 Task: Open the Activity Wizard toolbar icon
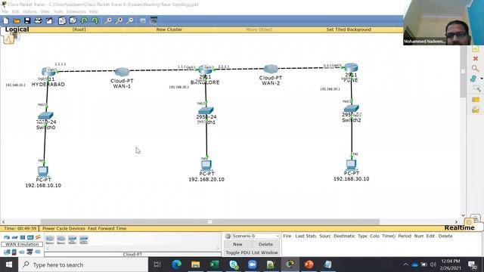point(49,20)
